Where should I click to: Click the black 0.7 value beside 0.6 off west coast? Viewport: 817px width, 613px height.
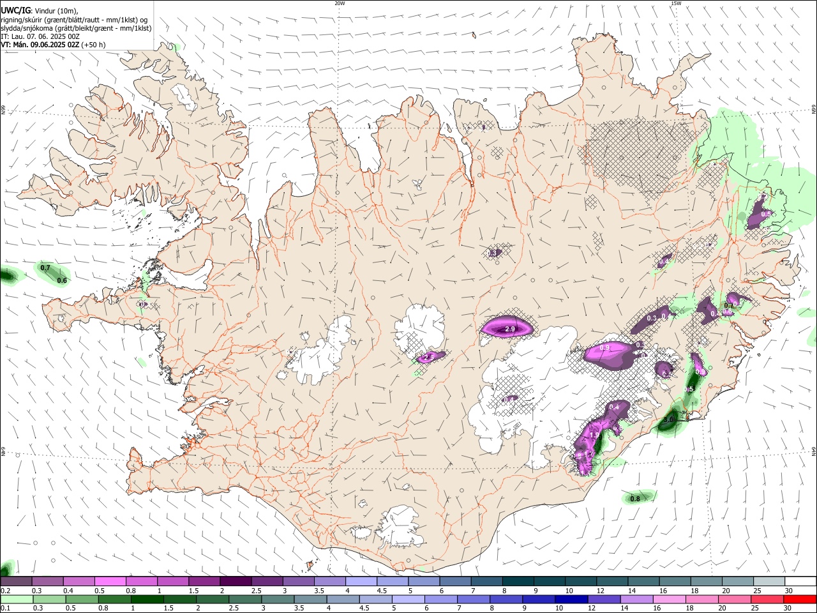pos(45,268)
